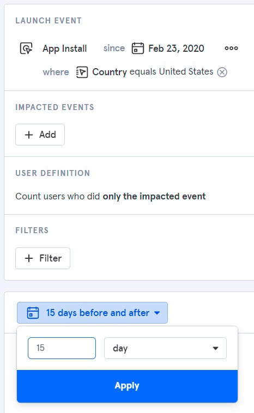254x413 pixels.
Task: Click the caret arrow of the day selector
Action: pyautogui.click(x=215, y=348)
